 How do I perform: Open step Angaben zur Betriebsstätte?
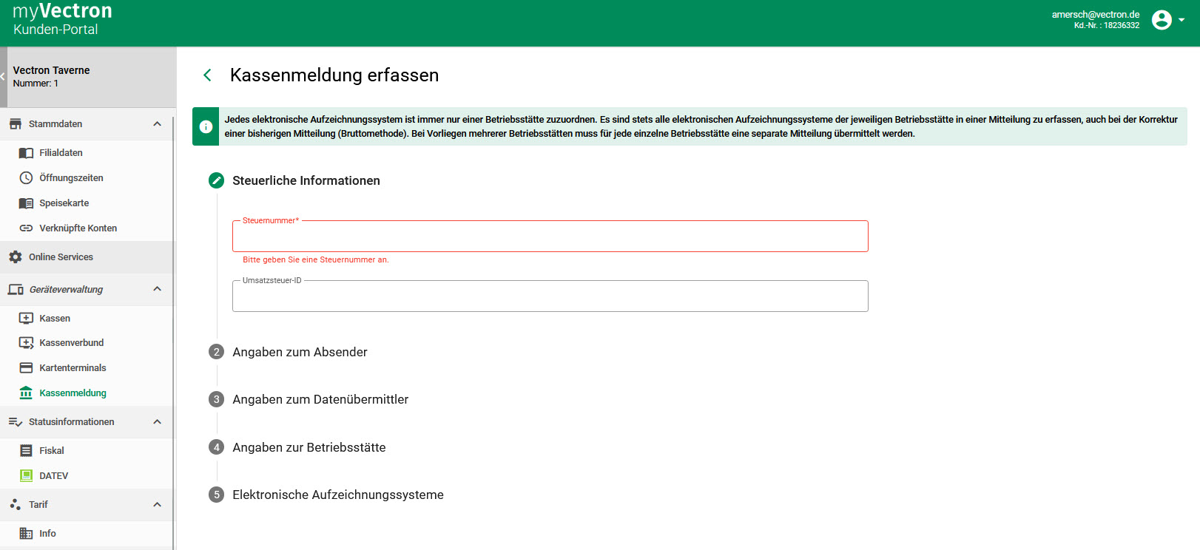coord(309,447)
